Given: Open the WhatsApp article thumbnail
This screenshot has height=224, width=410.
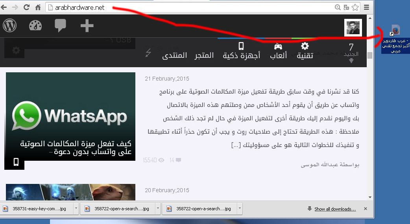Looking at the screenshot, I should click(x=70, y=116).
